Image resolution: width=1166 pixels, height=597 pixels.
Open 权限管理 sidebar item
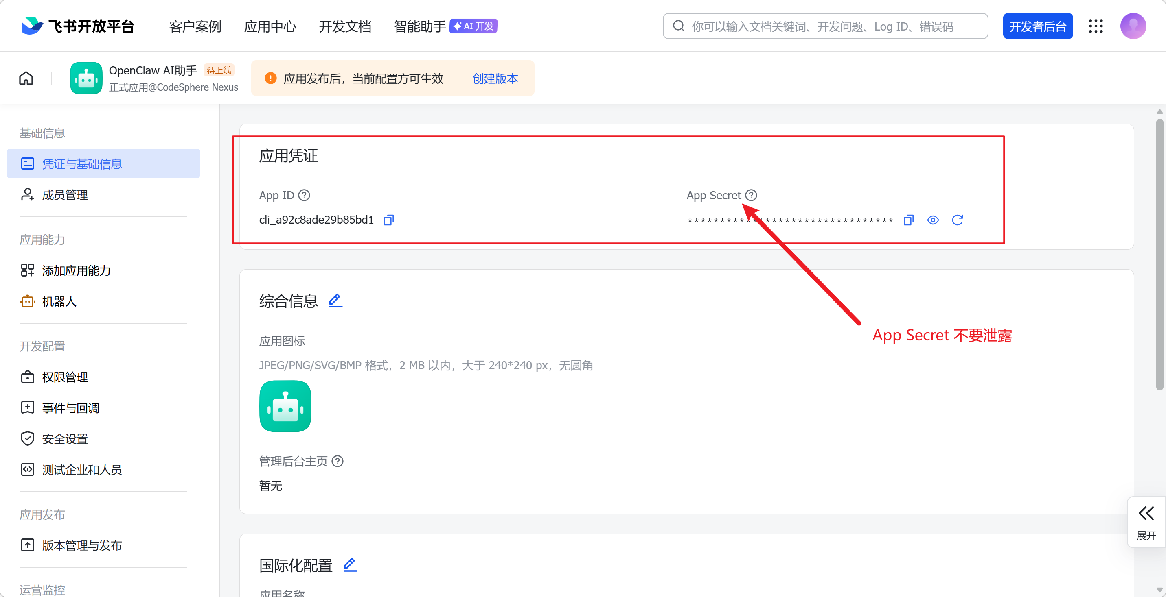click(65, 377)
